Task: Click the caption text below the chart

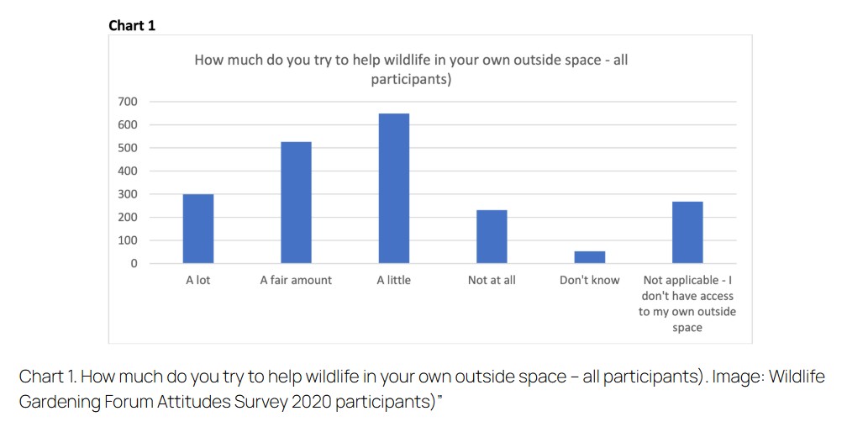Action: (x=420, y=388)
